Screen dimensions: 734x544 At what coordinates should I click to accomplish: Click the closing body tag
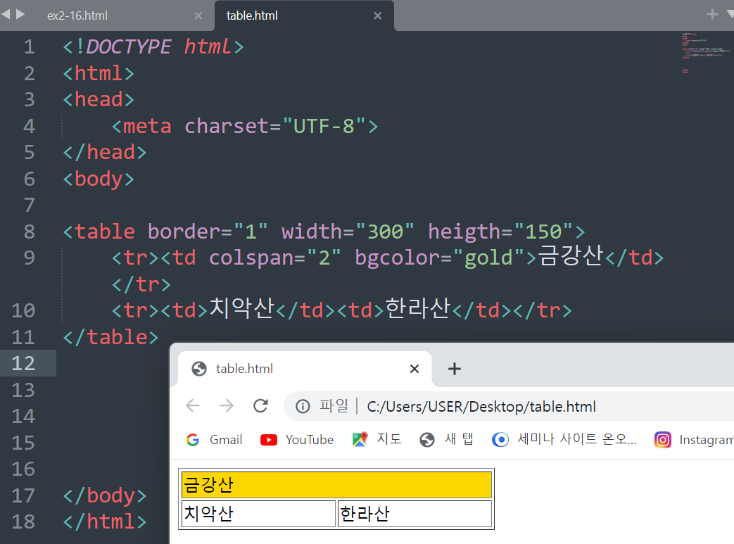click(105, 495)
